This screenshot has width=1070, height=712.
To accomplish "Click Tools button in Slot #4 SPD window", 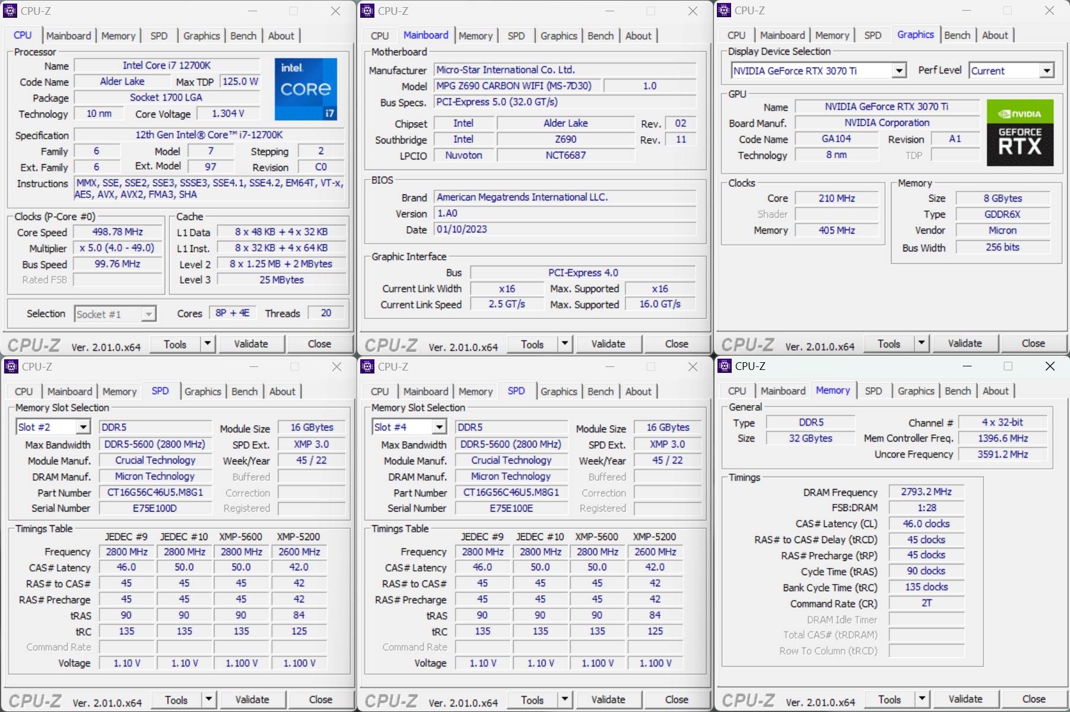I will point(532,700).
